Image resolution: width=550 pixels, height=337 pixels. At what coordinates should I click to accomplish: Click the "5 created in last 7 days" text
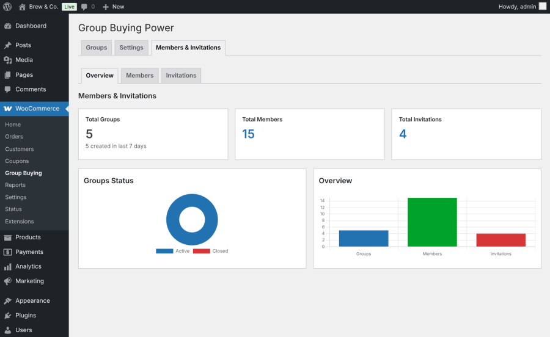pyautogui.click(x=116, y=146)
